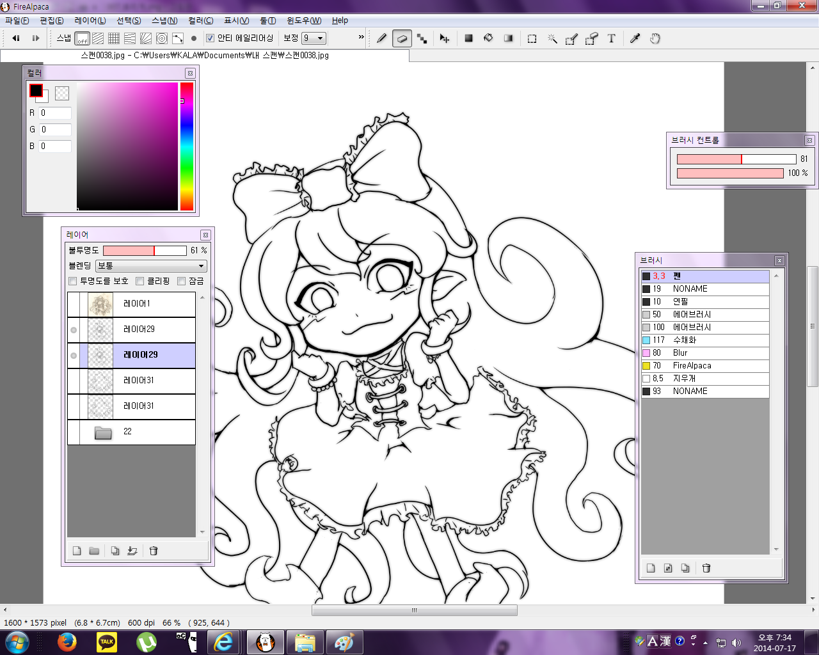Select the Magic Wand tool

click(552, 38)
